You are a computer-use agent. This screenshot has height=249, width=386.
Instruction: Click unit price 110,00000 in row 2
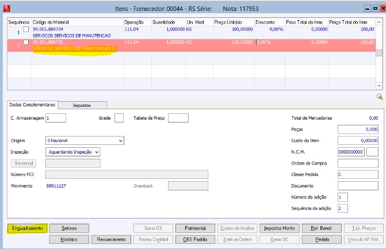coord(242,42)
